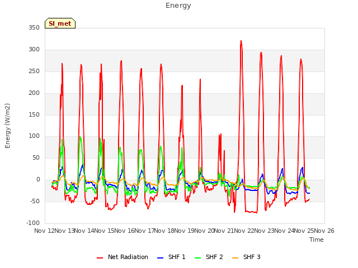The width and height of the screenshot is (358, 268).
Task: Click the 250 y-axis tick label
Action: coord(34,71)
